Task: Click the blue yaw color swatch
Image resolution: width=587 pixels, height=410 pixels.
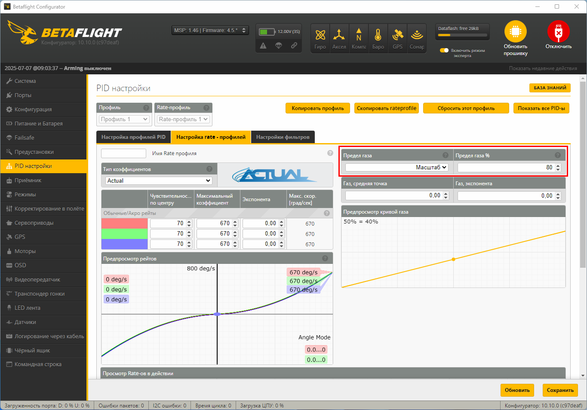Action: coord(125,244)
